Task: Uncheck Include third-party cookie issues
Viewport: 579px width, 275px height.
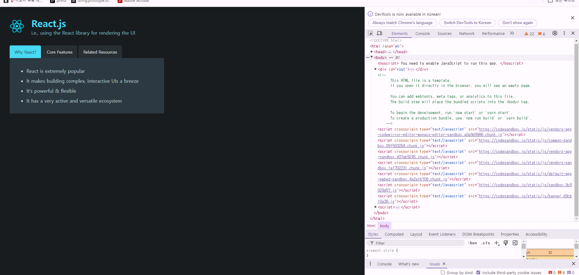Action: click(x=478, y=273)
